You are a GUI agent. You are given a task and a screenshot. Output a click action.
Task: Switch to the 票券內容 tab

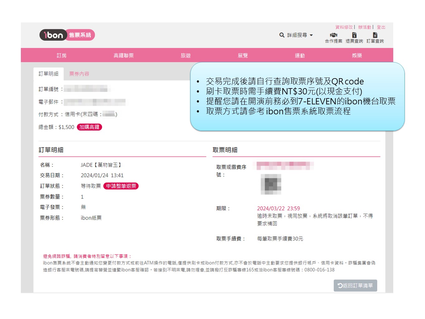point(79,74)
